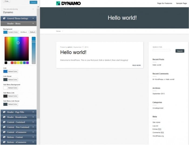Image resolution: width=189 pixels, height=145 pixels.
Task: Expand Content - Non Contained arrow
Action: (33, 127)
